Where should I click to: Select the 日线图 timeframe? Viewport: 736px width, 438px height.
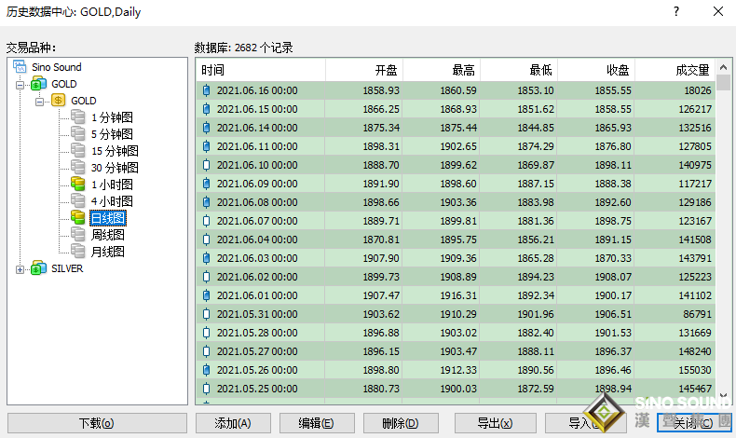pos(108,218)
